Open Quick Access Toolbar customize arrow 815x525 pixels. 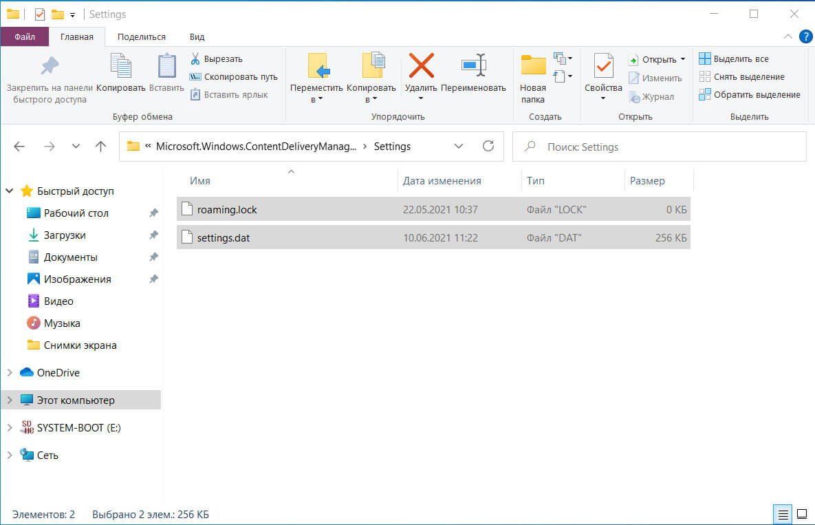[x=72, y=15]
